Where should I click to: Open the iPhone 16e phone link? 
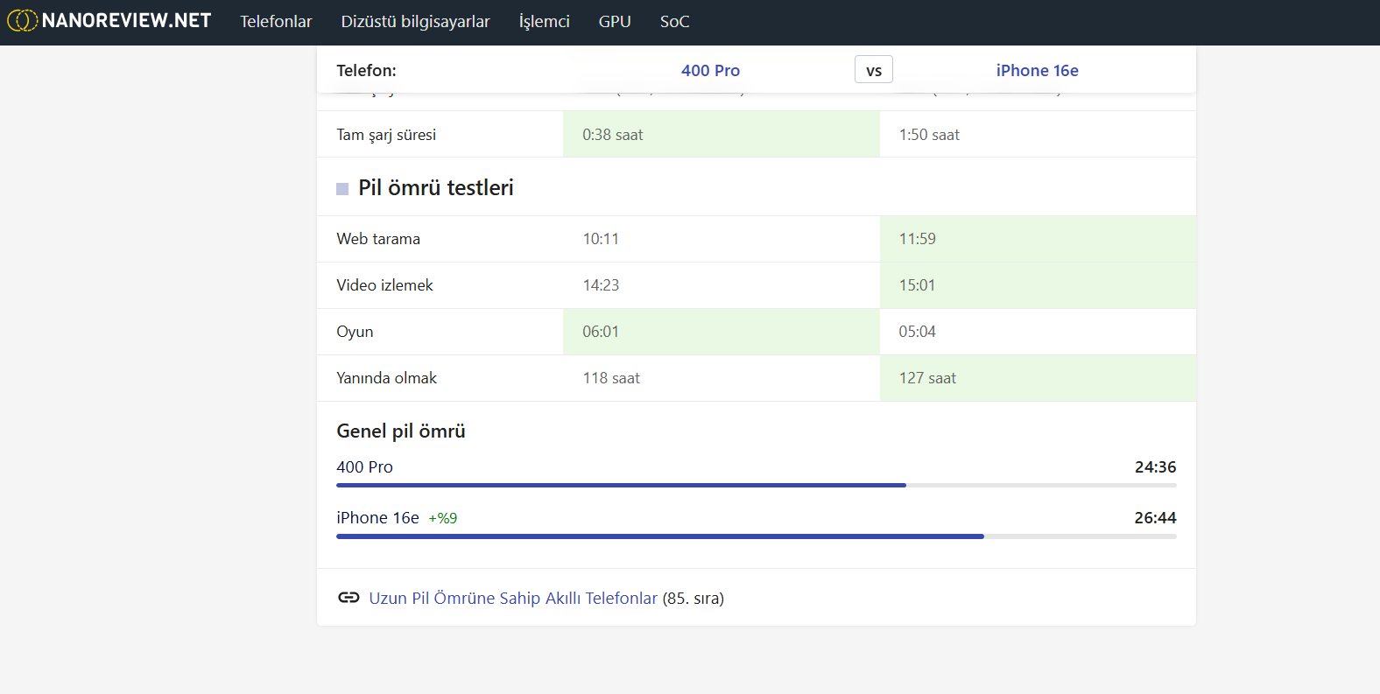(x=1037, y=71)
